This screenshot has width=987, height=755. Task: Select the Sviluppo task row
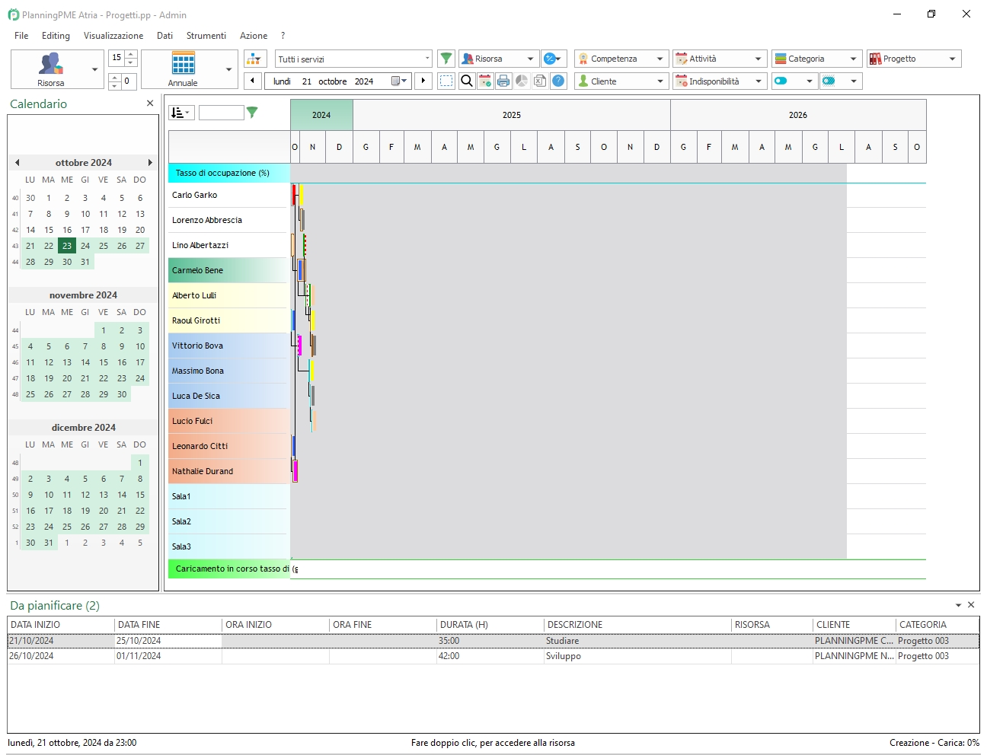coord(493,656)
